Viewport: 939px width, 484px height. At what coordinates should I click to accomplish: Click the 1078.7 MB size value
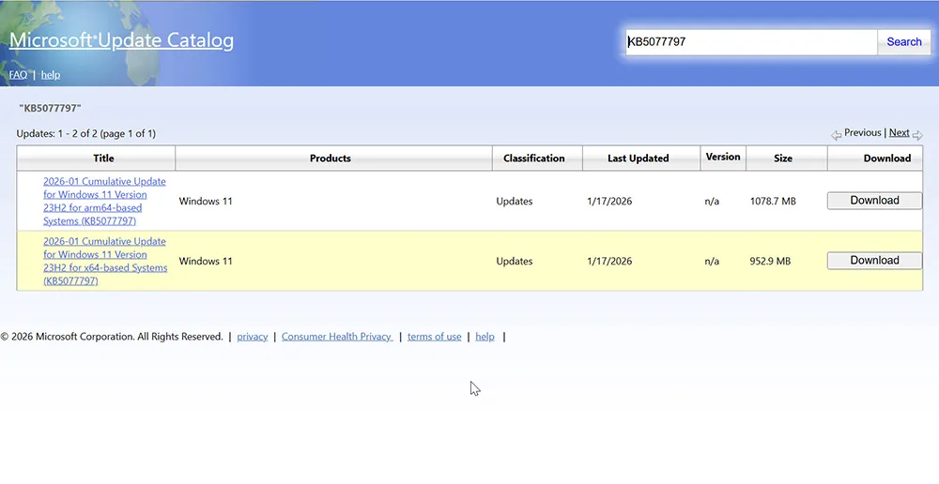click(773, 201)
